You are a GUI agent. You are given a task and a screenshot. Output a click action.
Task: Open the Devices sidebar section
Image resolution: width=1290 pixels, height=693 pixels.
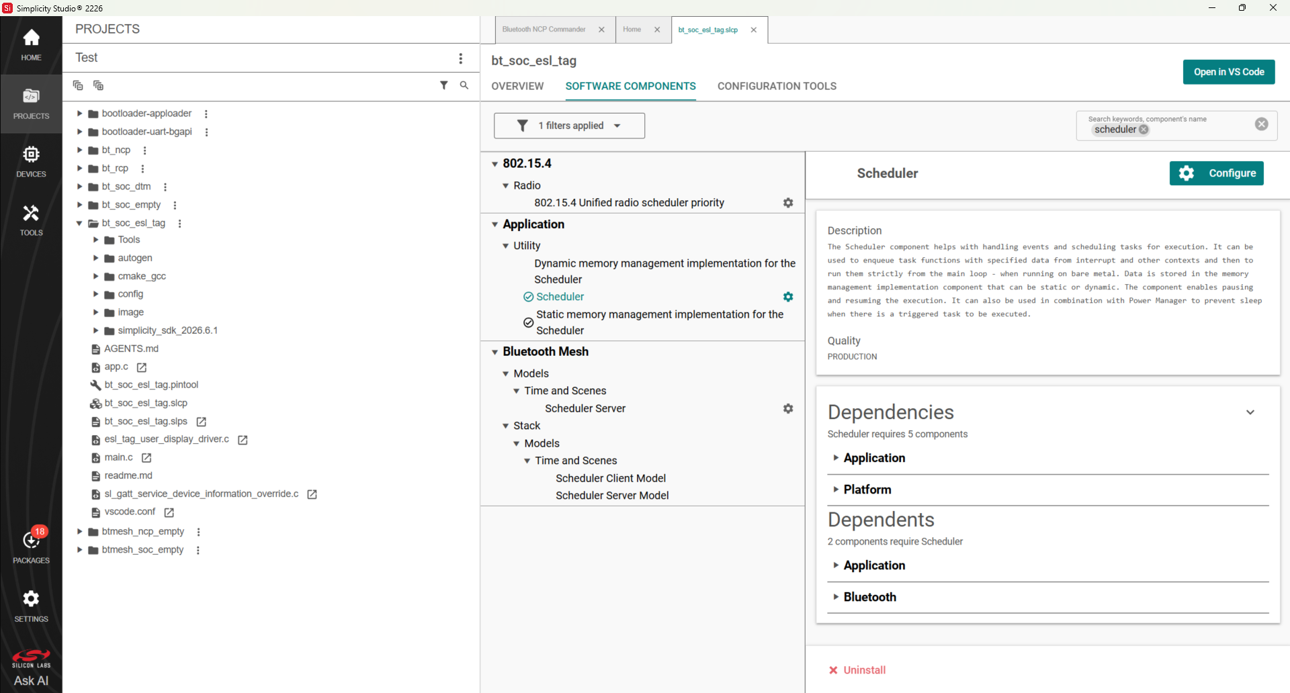pos(31,162)
